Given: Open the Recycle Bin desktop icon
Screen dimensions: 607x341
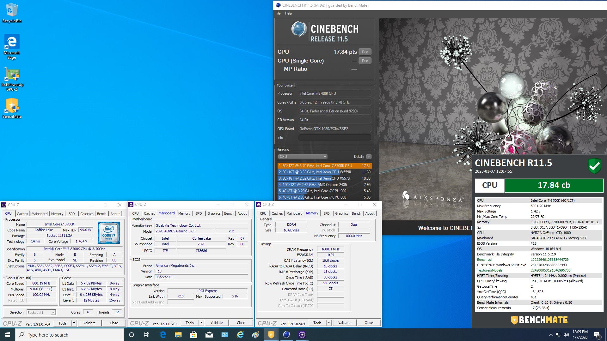Looking at the screenshot, I should 12,13.
